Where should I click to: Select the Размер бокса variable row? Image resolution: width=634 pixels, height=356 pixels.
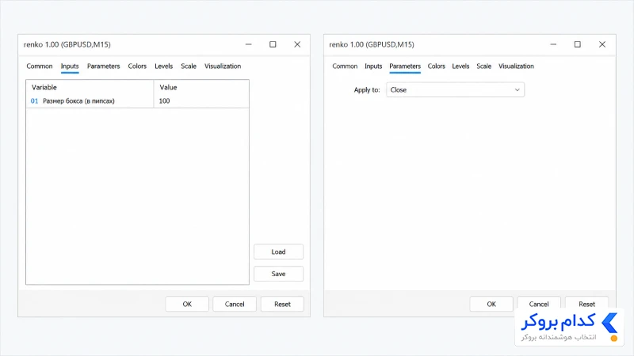point(137,101)
